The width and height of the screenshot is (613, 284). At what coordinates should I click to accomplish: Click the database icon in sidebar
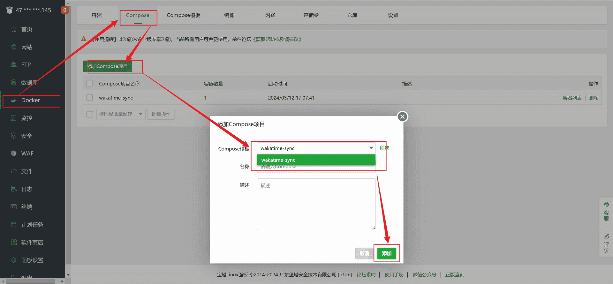[x=14, y=83]
